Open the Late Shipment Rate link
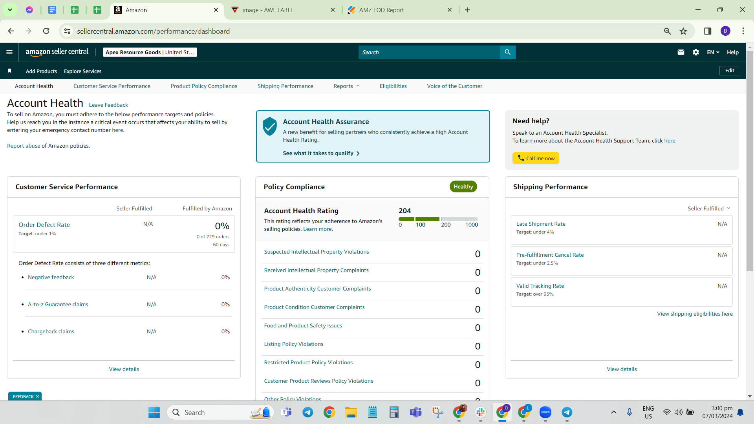The width and height of the screenshot is (754, 424). coord(541,224)
